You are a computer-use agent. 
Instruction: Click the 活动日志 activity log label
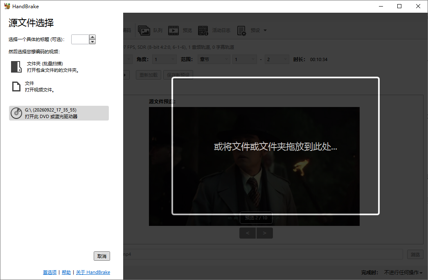click(221, 30)
